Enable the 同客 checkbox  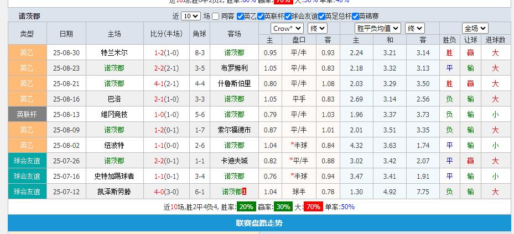[x=216, y=16]
